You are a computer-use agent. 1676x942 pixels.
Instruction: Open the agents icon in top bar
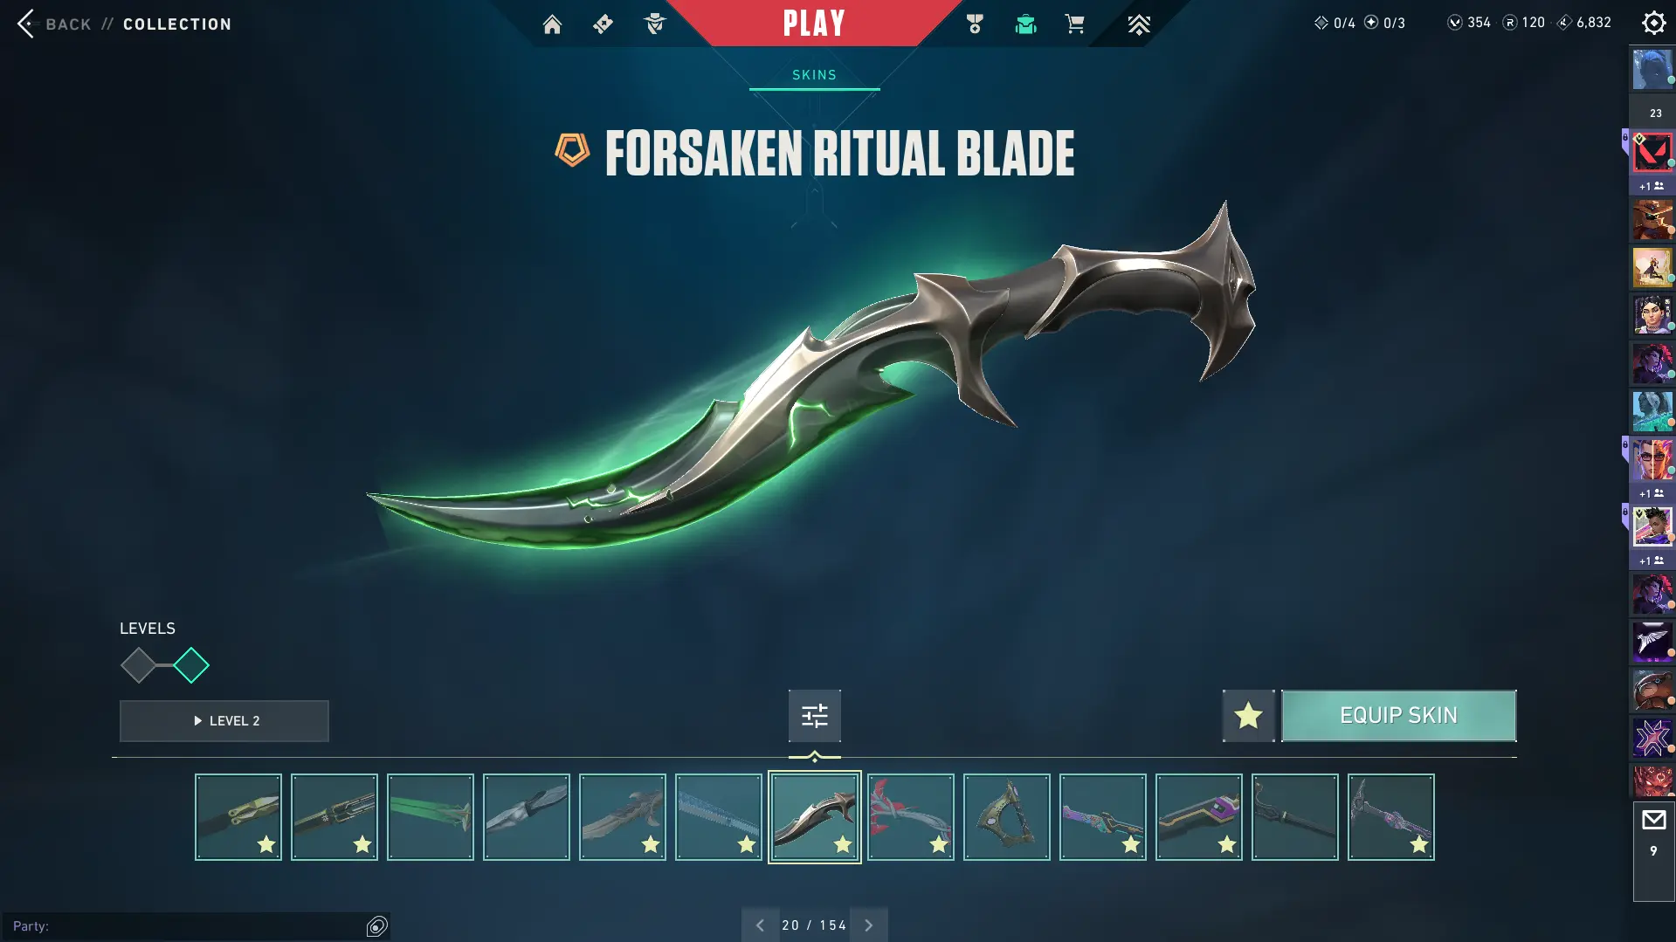point(654,24)
